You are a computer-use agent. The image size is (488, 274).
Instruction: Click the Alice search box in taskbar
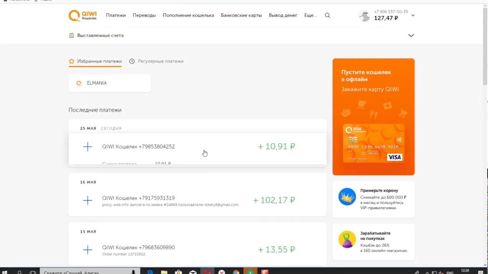(x=90, y=272)
